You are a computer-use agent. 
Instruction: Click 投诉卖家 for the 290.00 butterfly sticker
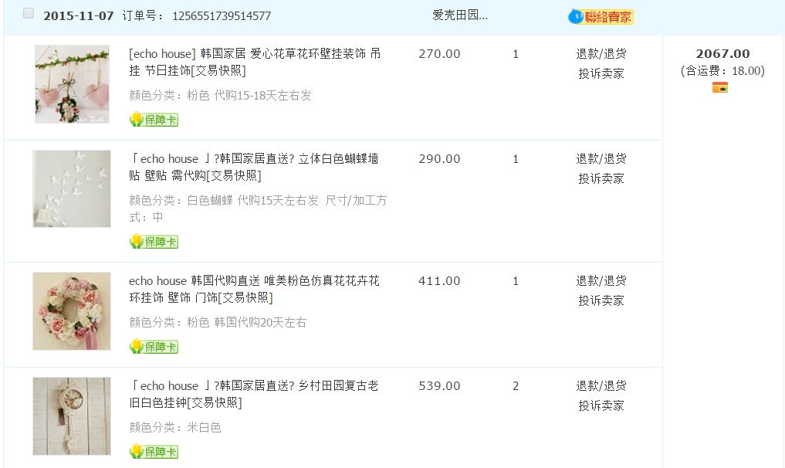[601, 178]
